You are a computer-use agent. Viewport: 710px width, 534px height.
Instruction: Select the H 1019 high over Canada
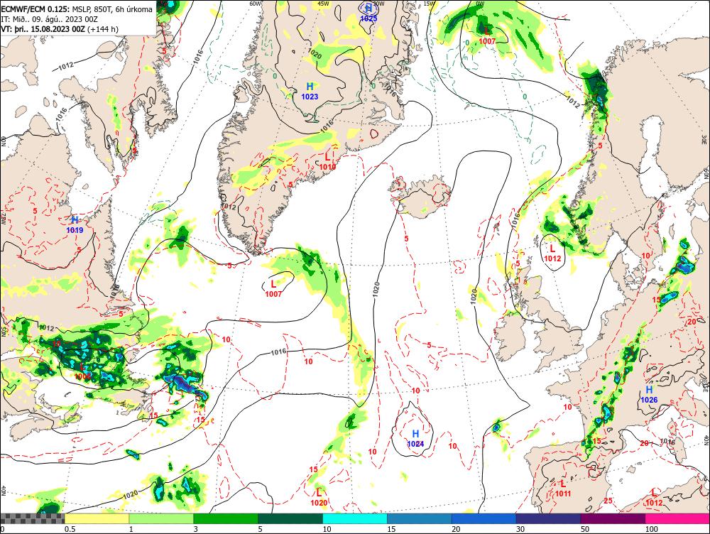[x=75, y=225]
